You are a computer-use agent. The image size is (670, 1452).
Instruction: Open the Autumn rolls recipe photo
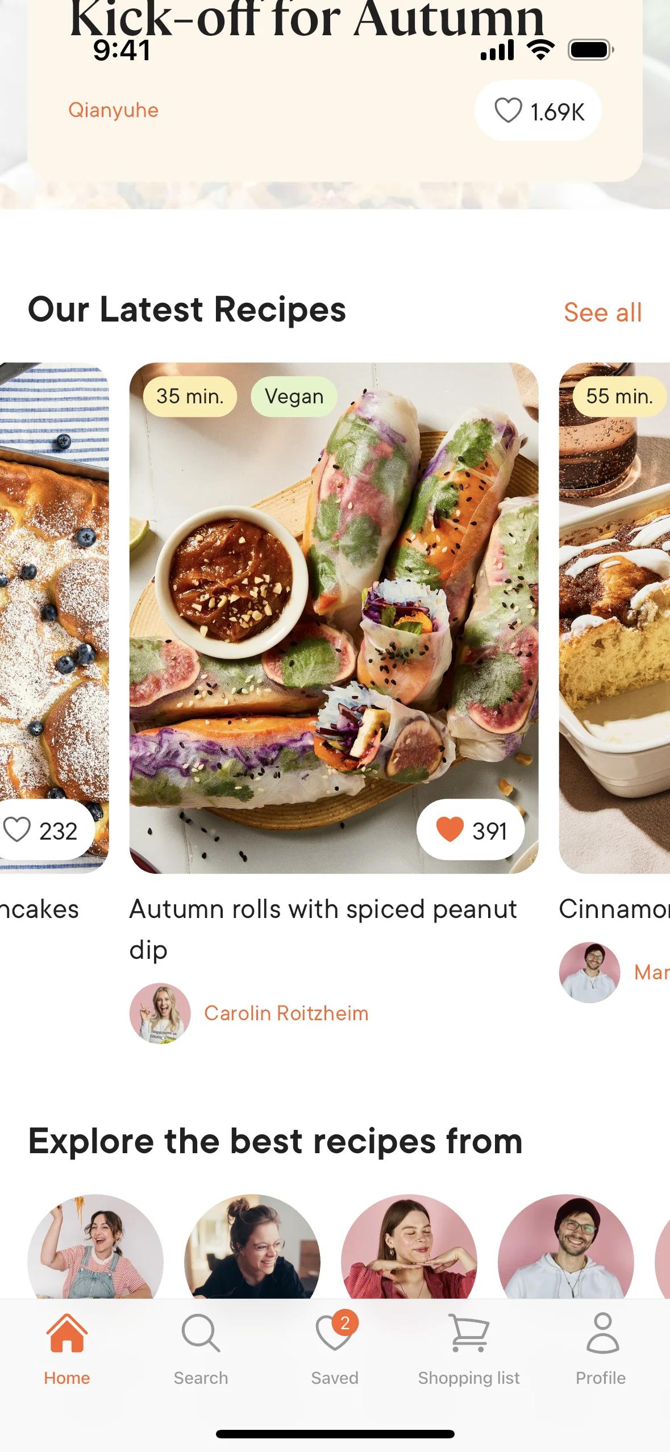pyautogui.click(x=334, y=617)
